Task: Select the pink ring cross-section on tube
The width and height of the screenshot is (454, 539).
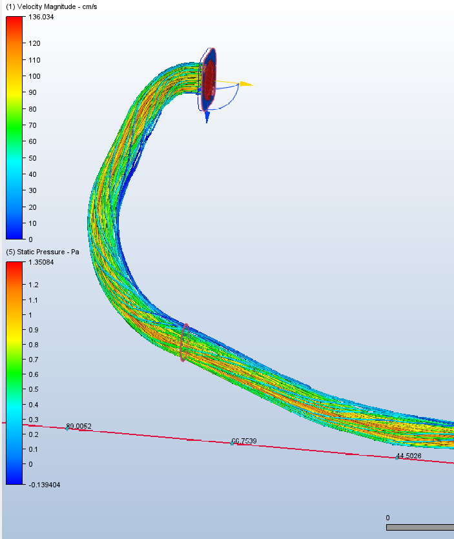Action: [x=184, y=342]
